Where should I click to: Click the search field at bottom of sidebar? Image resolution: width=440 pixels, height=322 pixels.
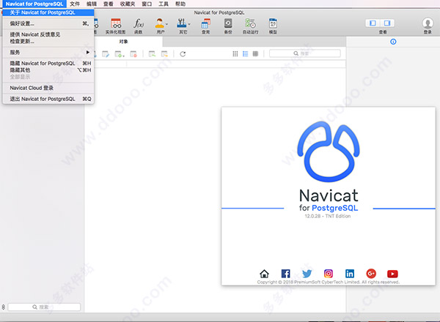(x=44, y=307)
